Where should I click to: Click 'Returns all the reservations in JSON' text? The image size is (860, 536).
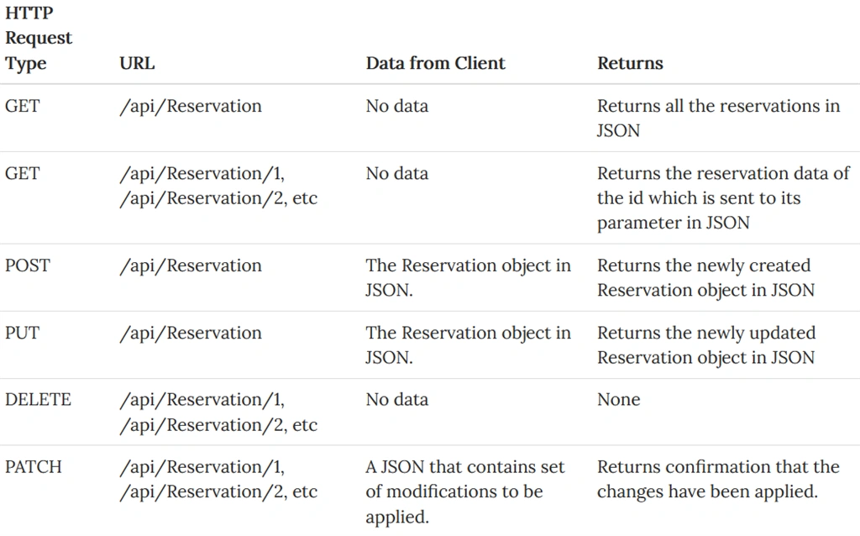tap(719, 118)
